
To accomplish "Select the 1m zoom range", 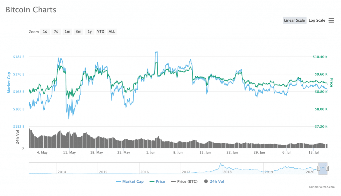I will tap(67, 32).
